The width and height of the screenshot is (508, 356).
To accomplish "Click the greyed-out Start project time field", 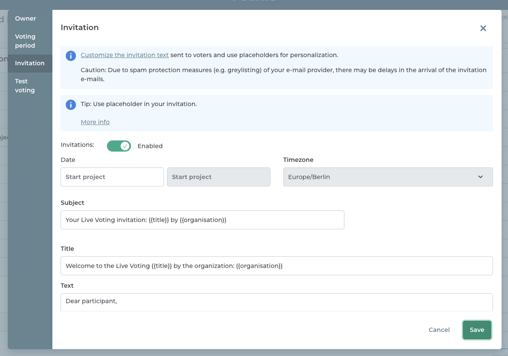I will click(x=219, y=177).
